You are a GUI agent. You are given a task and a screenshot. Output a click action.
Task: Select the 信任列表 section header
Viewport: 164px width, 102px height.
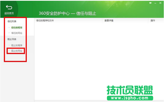pos(12,21)
